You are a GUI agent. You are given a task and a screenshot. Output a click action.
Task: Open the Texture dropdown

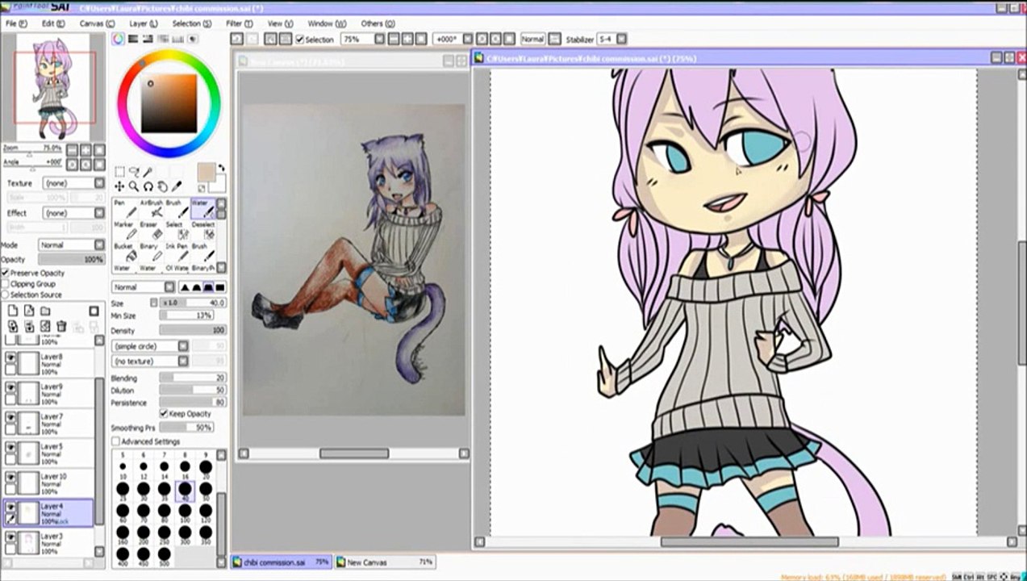tap(73, 183)
